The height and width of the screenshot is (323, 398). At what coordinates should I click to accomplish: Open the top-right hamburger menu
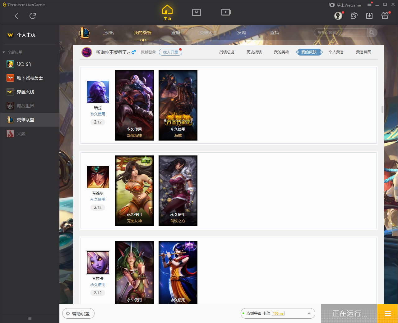369,4
